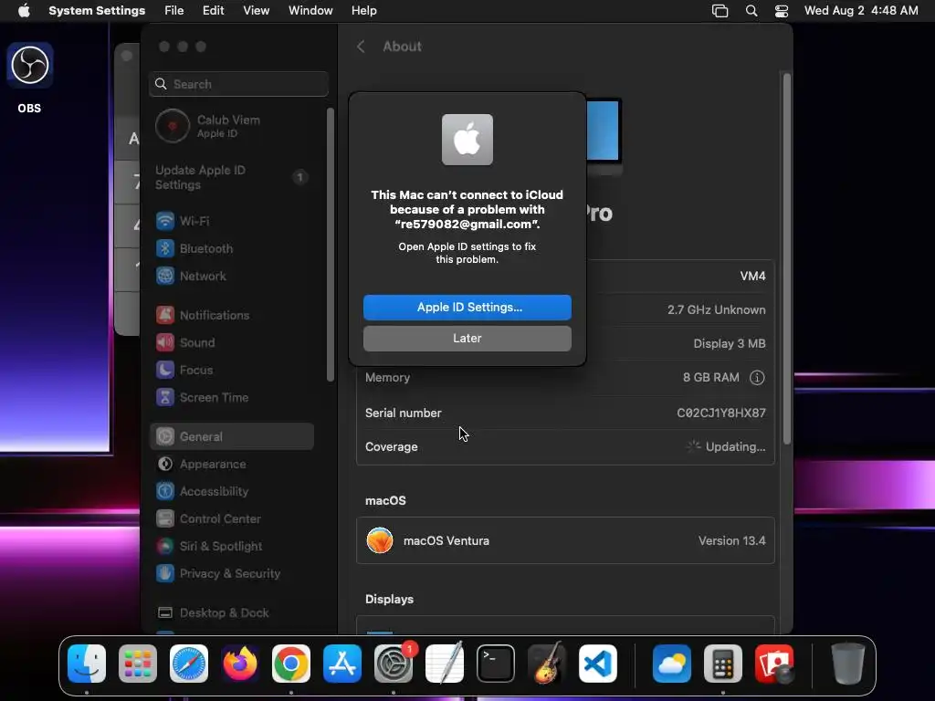Select Siri & Spotlight in sidebar

(x=233, y=546)
